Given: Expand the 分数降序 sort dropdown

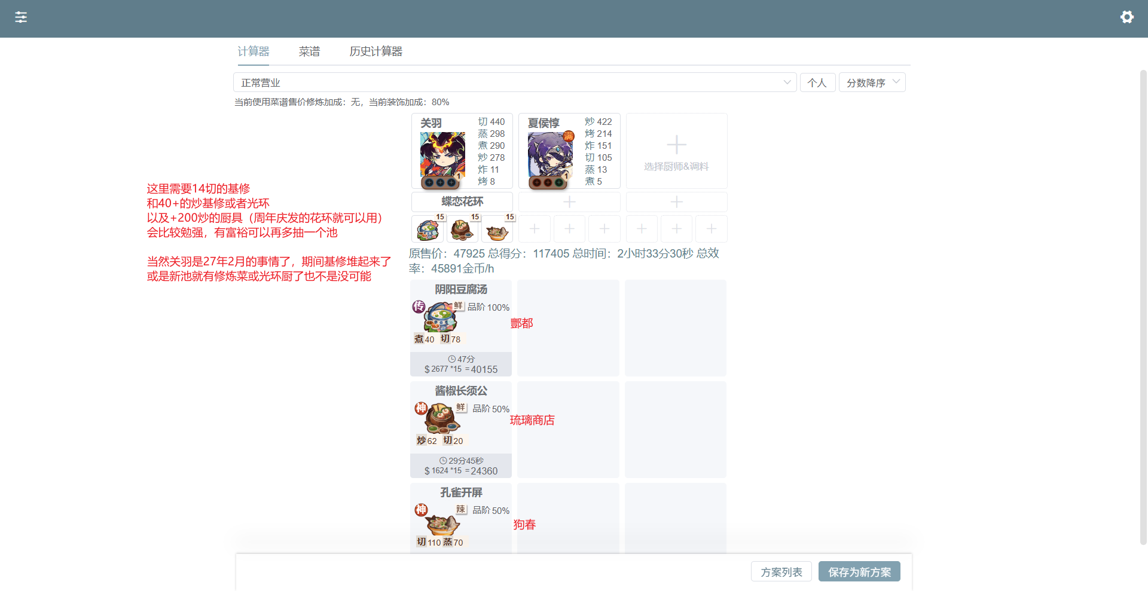Looking at the screenshot, I should [x=872, y=82].
